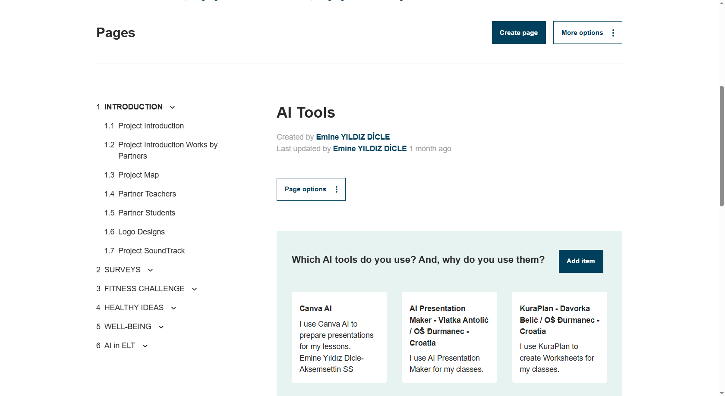Open the Partner Teachers page
Viewport: 725px width, 396px height.
tap(147, 194)
